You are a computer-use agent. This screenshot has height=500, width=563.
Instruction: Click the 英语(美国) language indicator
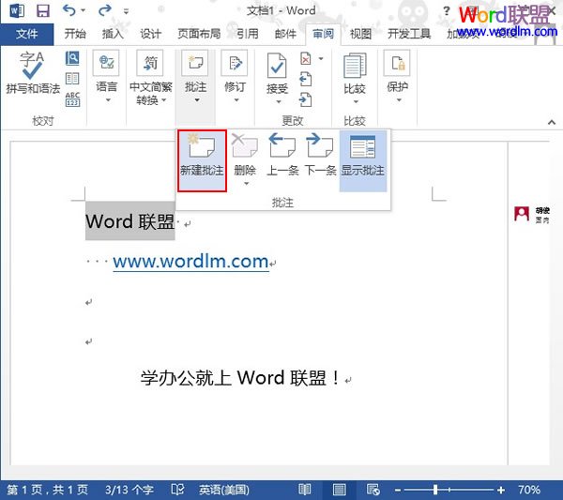(224, 490)
